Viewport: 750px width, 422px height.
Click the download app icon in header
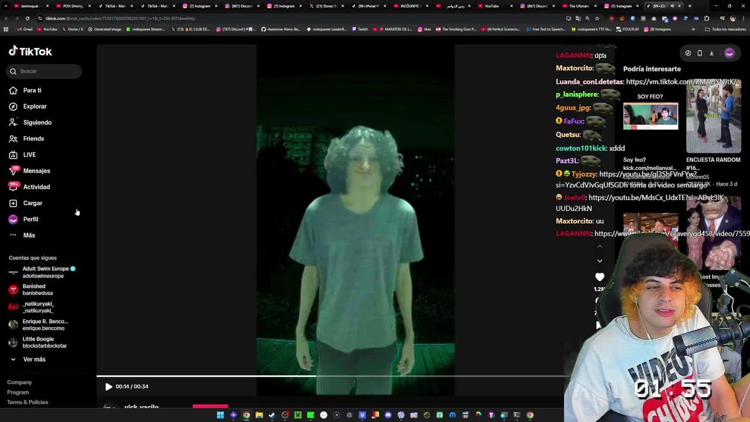tap(711, 53)
